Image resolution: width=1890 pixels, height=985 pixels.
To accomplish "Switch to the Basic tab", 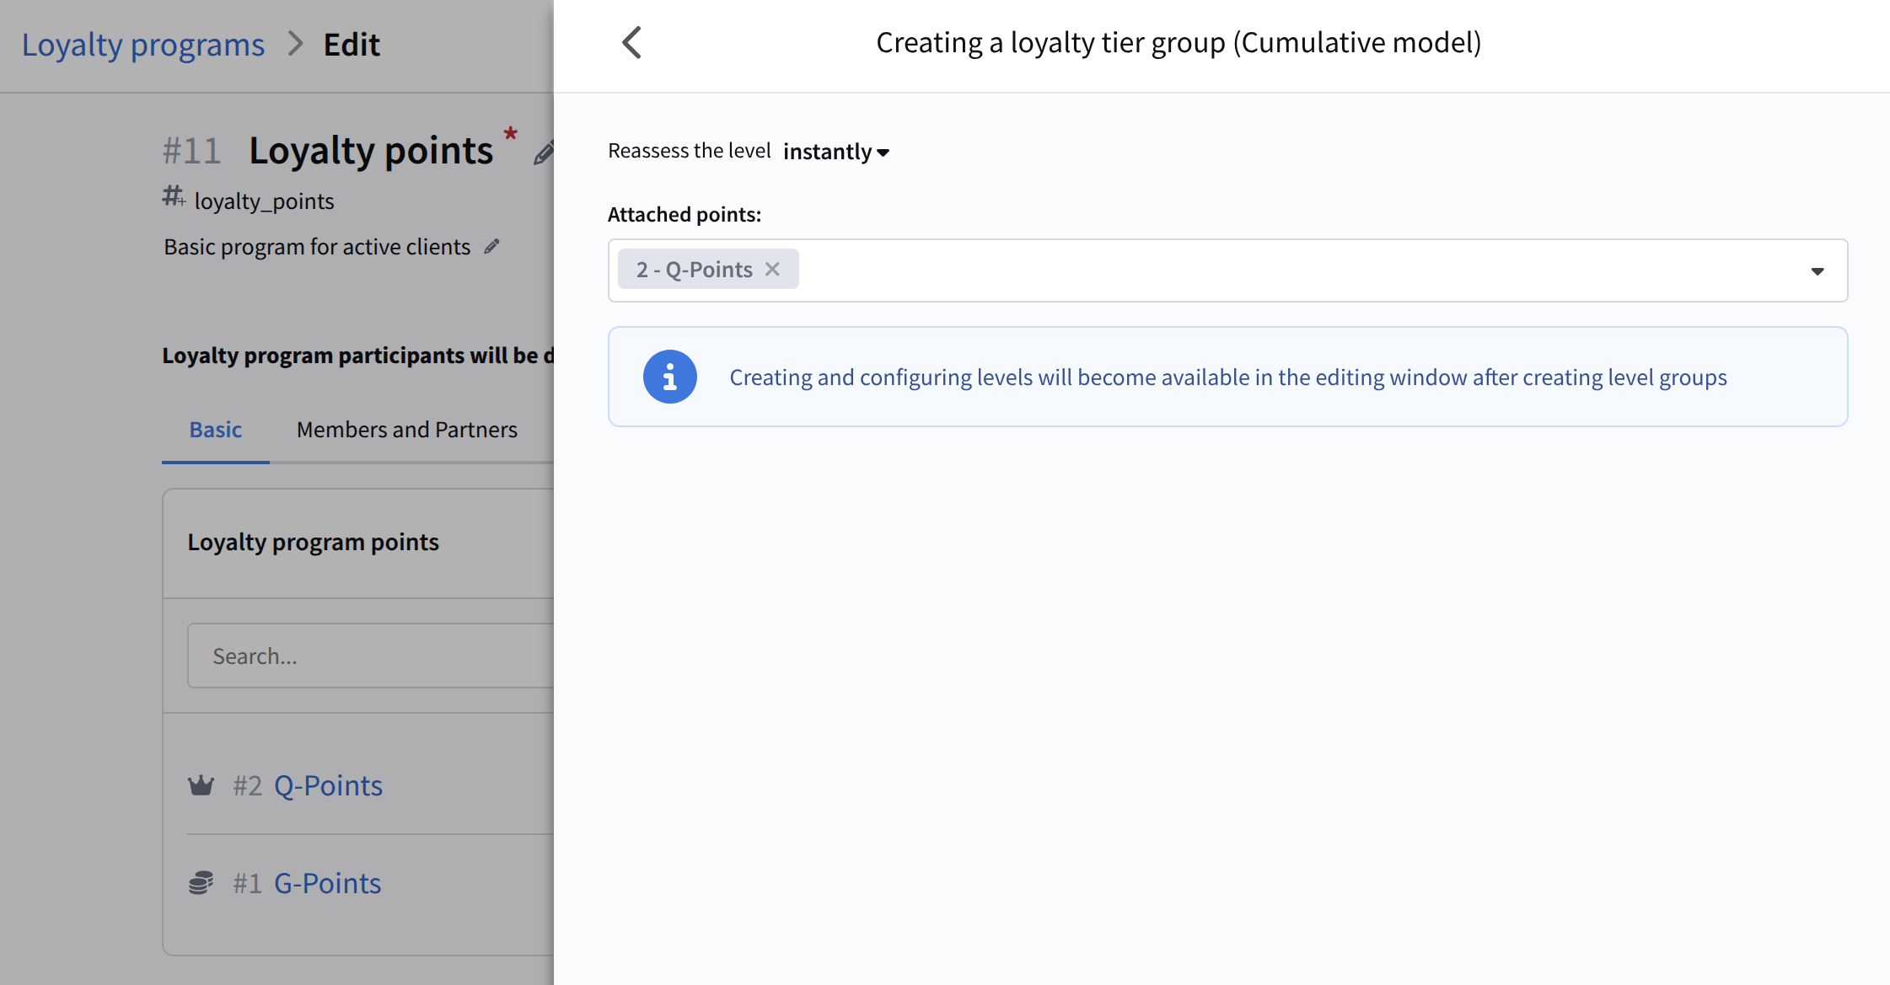I will coord(216,430).
